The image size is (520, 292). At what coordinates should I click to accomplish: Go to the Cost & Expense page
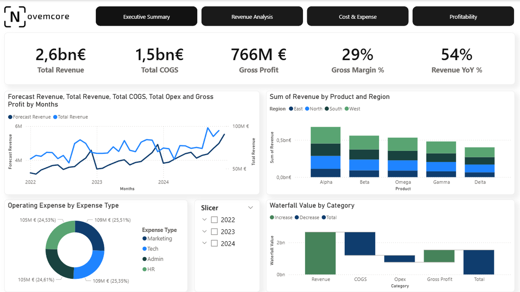(x=357, y=16)
